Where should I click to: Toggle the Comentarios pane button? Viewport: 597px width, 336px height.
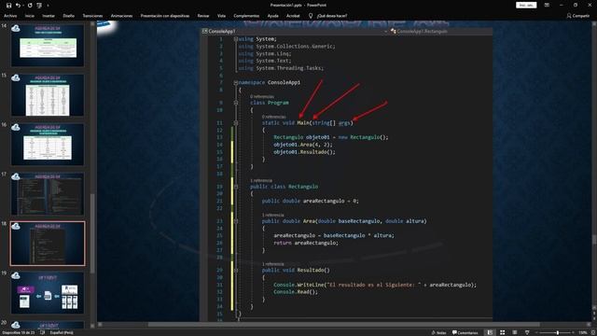click(465, 332)
